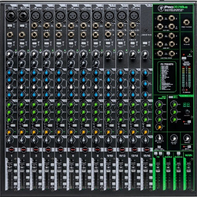Toggle the Hi-Z switch on channel 2
Image resolution: width=197 pixels, height=197 pixels.
pos(22,26)
